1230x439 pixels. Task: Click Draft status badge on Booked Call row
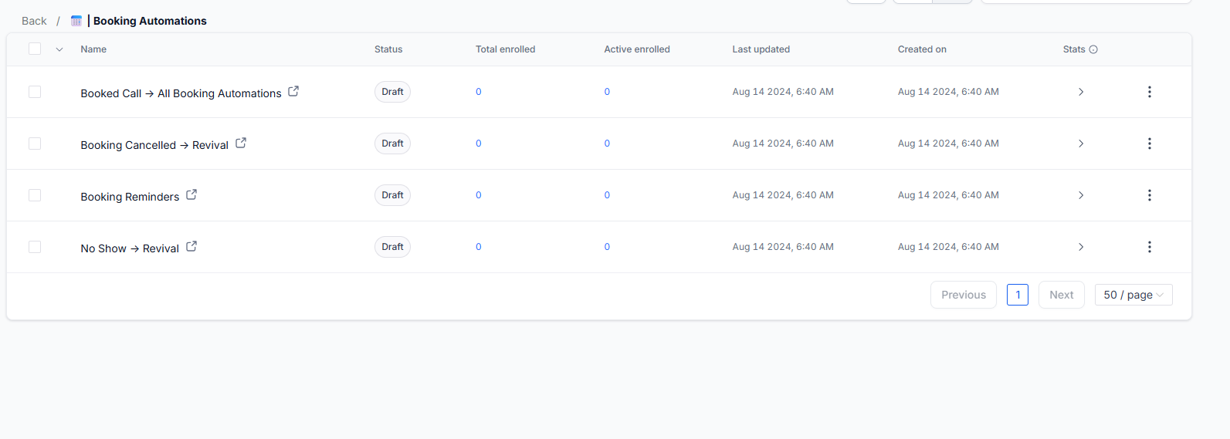pyautogui.click(x=392, y=92)
